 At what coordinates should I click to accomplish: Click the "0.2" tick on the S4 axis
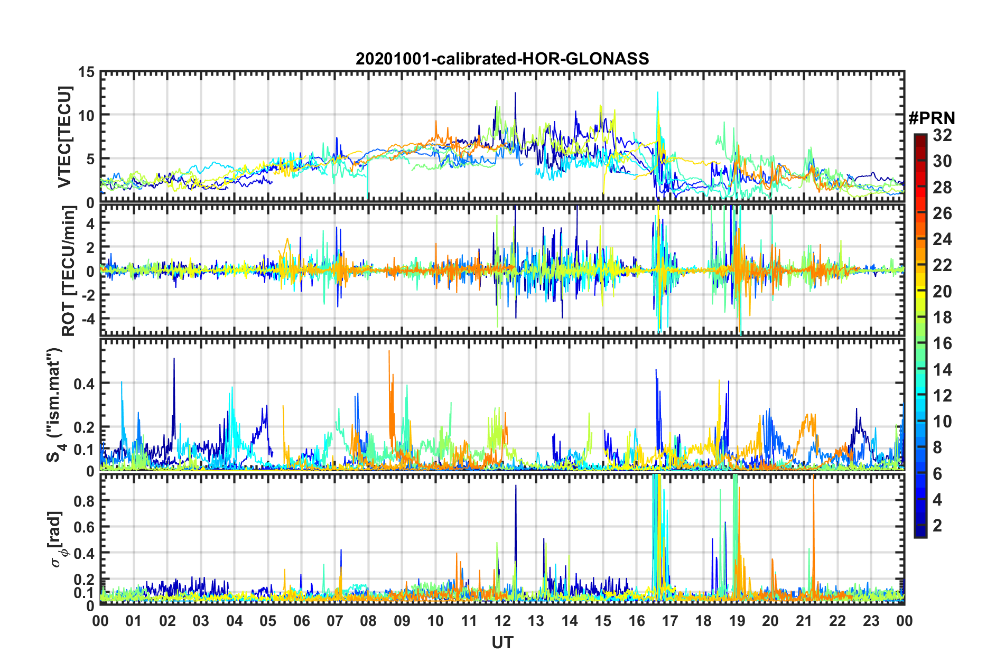click(84, 427)
